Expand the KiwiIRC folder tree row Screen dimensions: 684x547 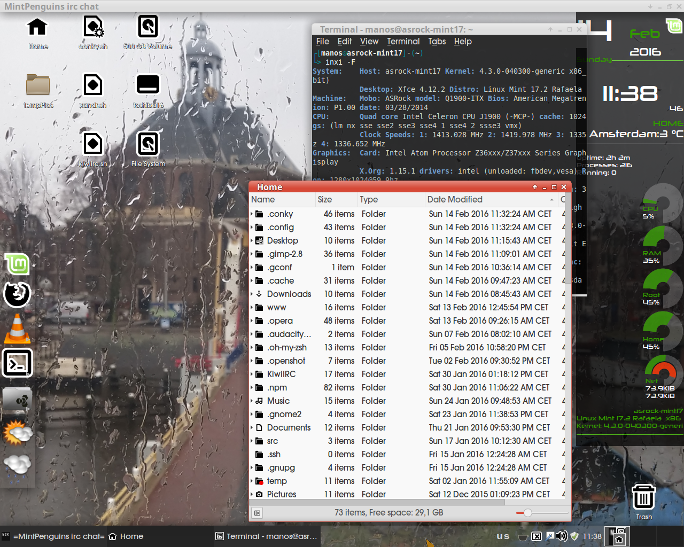coord(252,374)
